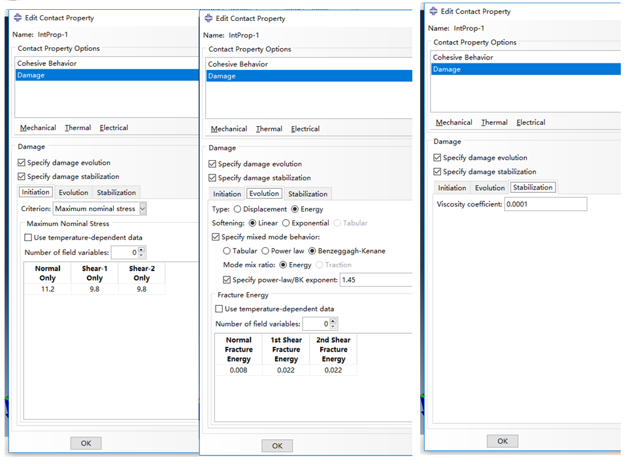Switch to Initiation tab in right dialog

click(452, 188)
